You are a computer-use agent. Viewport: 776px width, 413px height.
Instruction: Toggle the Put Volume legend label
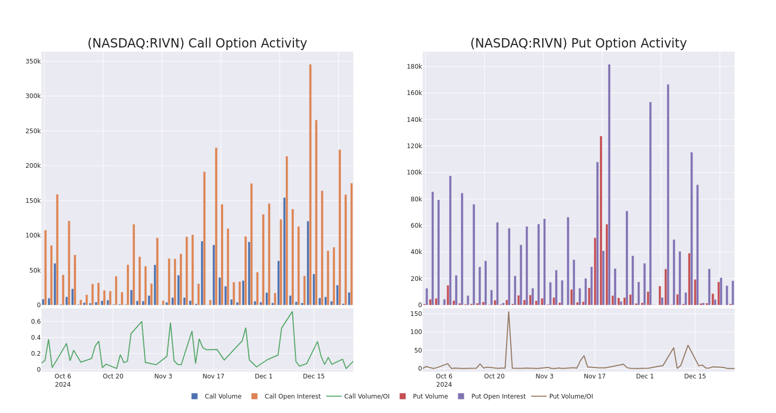pyautogui.click(x=430, y=396)
